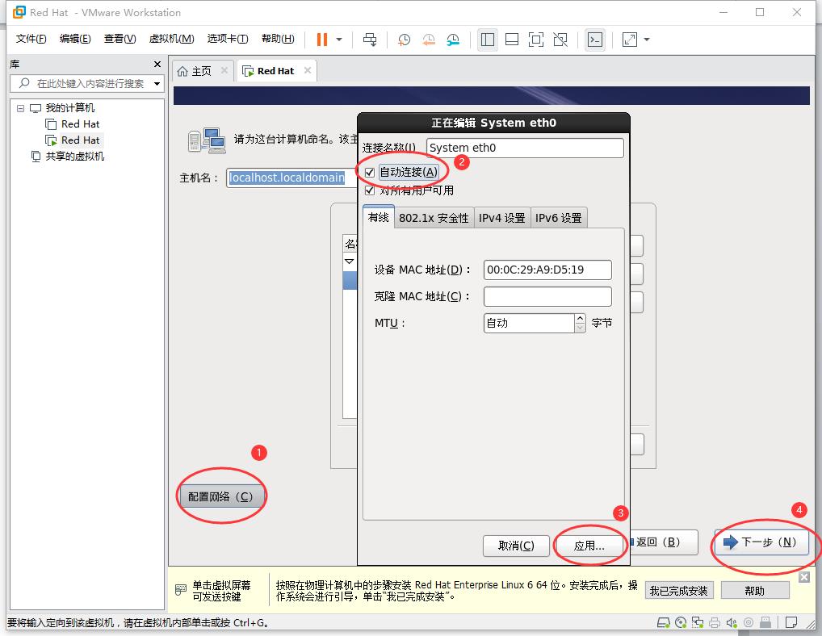Viewport: 822px width, 636px height.
Task: Open the 查看(V) menu
Action: 120,39
